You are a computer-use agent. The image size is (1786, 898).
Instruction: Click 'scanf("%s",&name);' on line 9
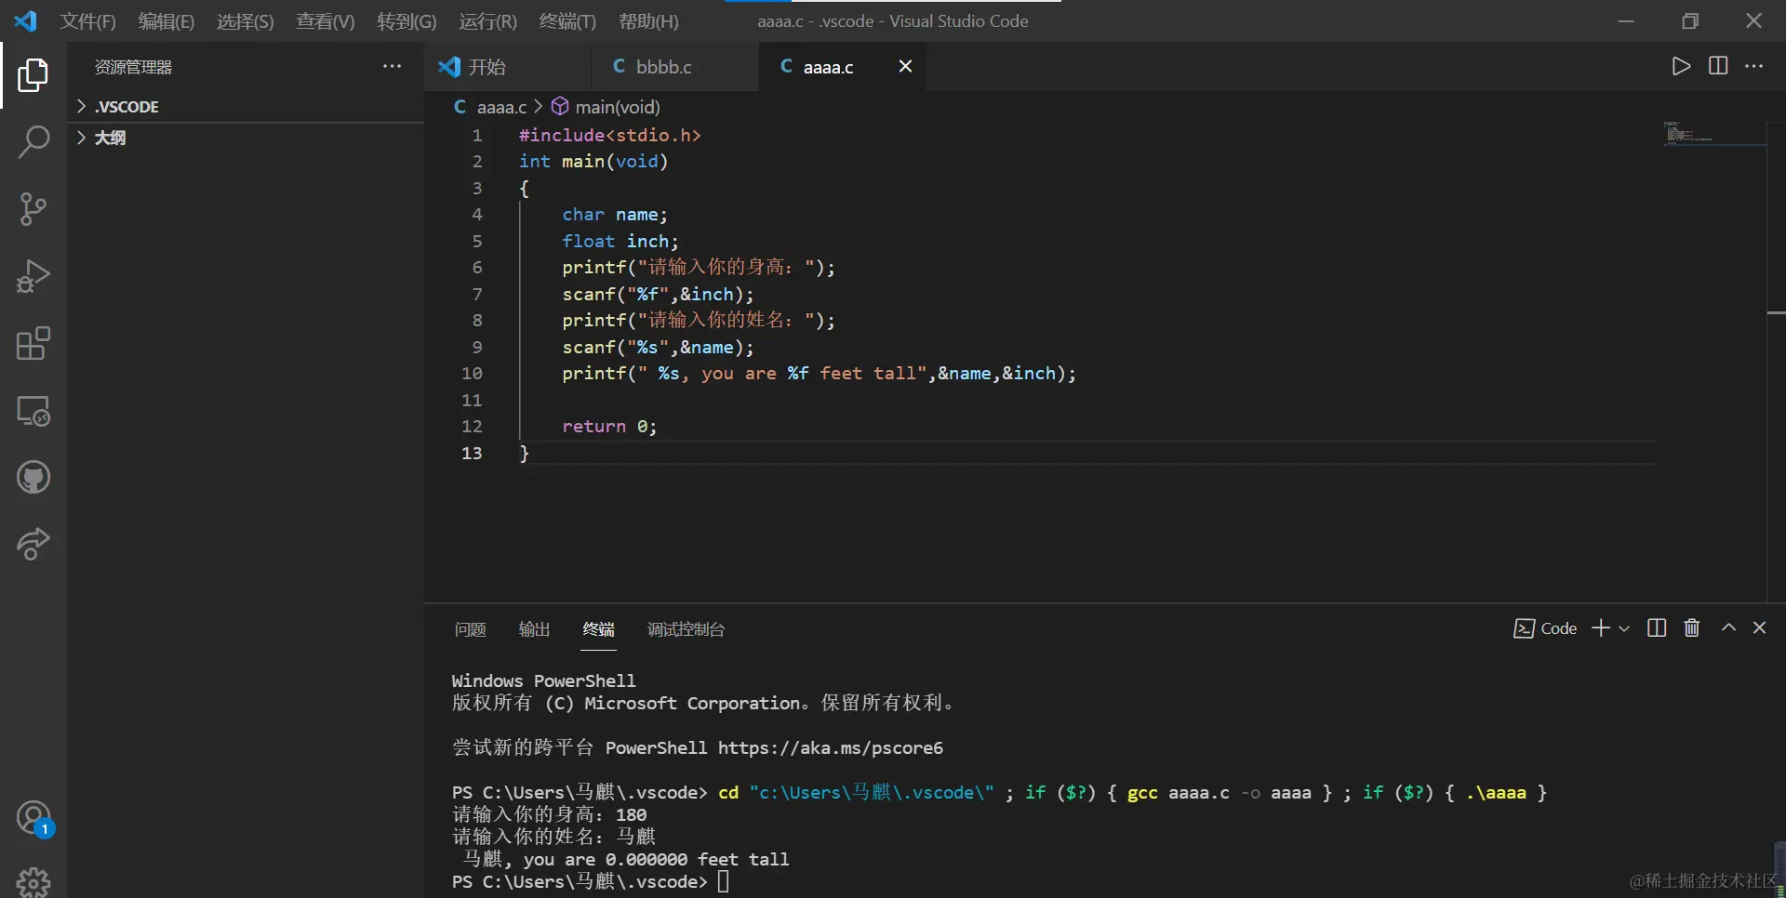point(658,348)
